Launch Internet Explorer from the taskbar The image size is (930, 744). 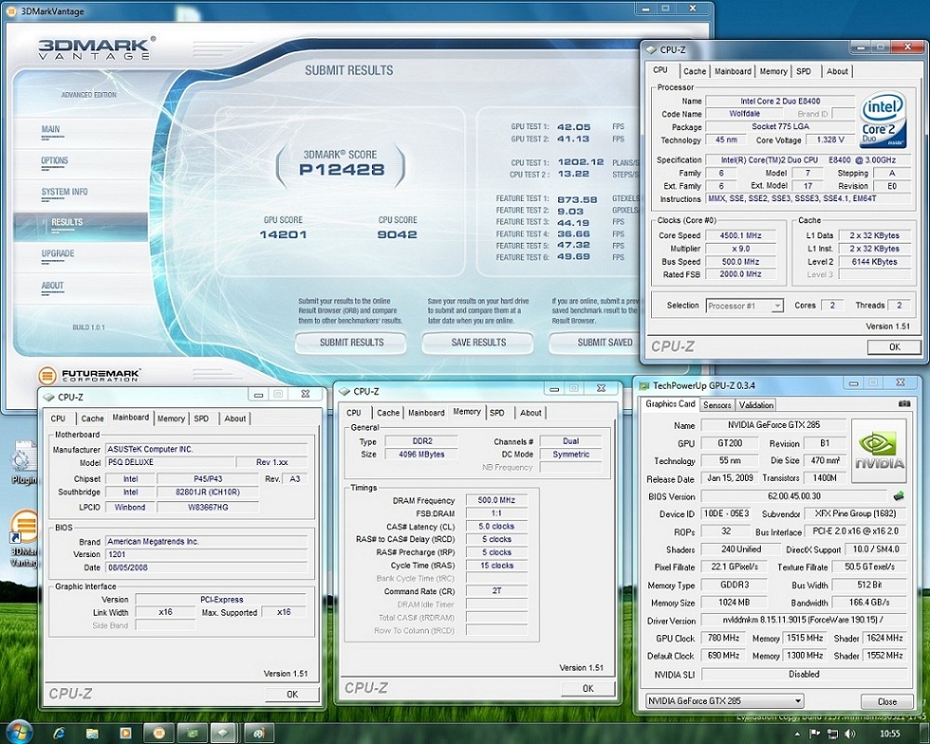[59, 734]
